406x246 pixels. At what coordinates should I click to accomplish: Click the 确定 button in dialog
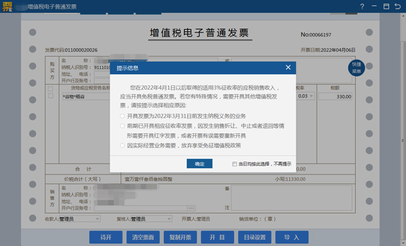(x=200, y=164)
